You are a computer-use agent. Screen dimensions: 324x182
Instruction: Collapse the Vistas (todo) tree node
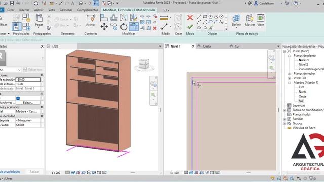click(x=285, y=51)
